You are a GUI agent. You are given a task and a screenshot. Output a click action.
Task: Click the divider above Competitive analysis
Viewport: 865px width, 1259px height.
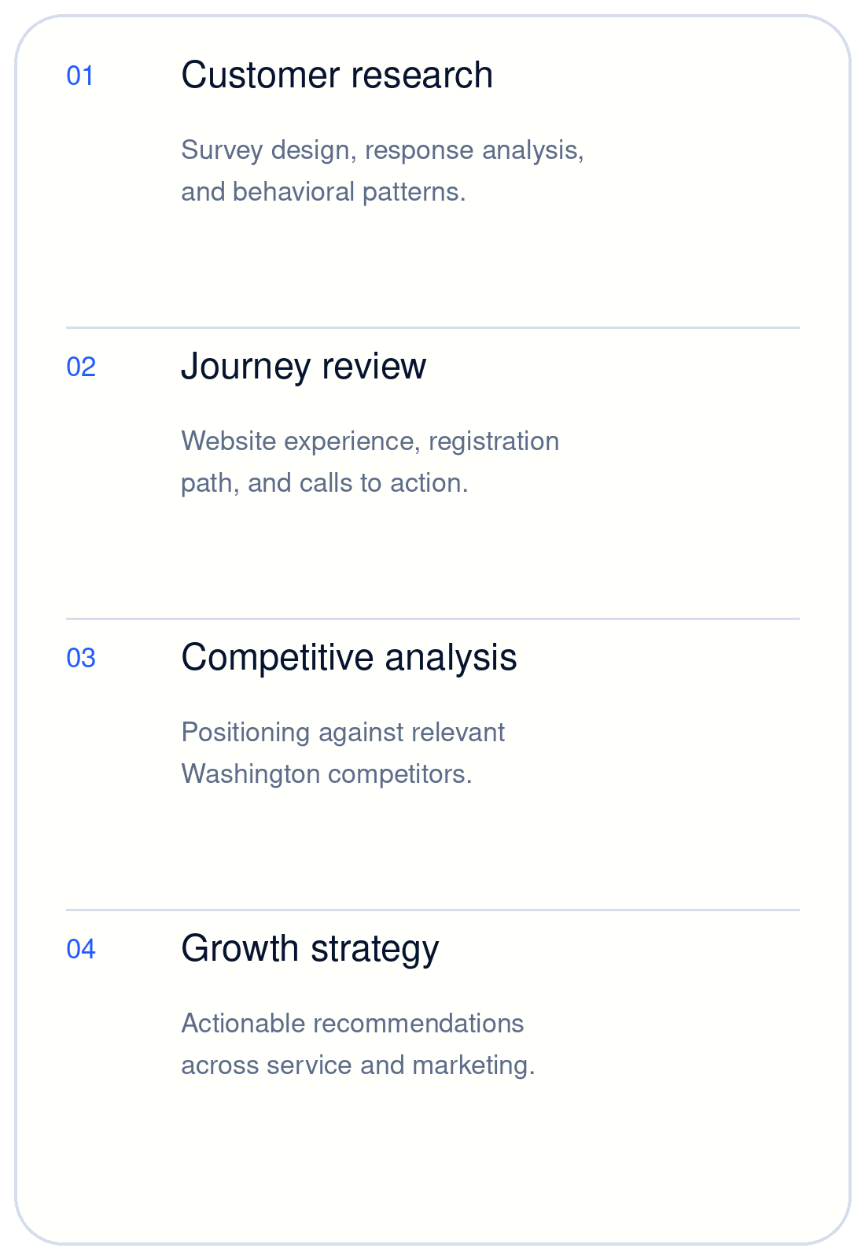tap(432, 618)
